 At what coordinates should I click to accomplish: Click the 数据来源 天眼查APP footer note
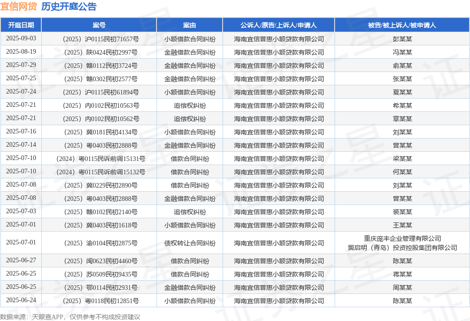(70, 317)
